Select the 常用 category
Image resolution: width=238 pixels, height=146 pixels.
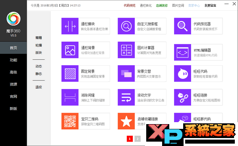39,38
